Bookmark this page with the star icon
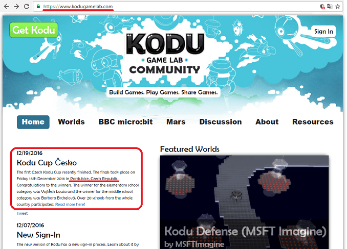This screenshot has width=347, height=249. pos(338,7)
